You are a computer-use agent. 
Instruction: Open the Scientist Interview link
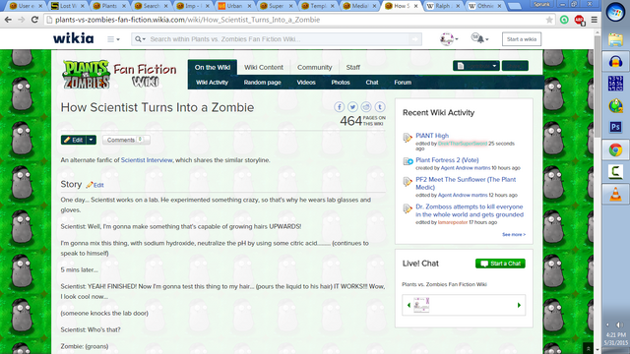click(147, 160)
